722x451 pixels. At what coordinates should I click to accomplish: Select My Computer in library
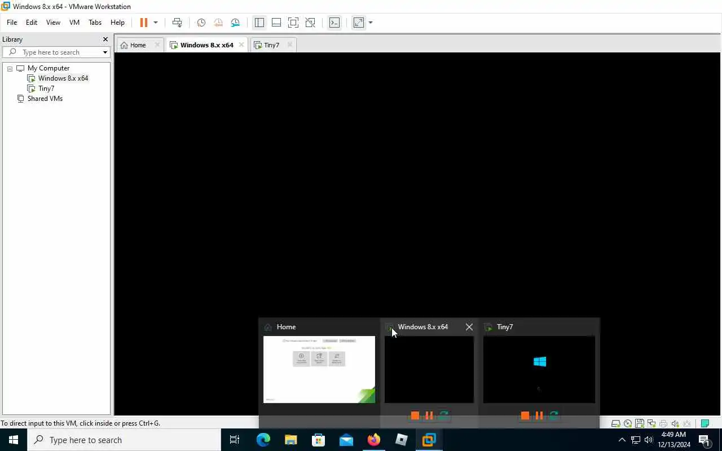coord(49,68)
